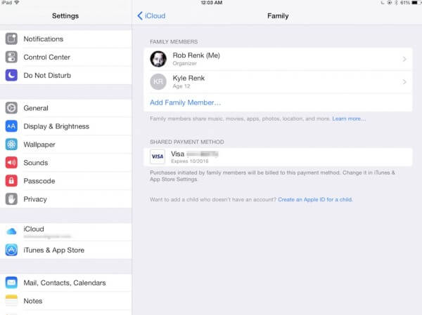Tap the Passcode lock icon

click(x=11, y=181)
